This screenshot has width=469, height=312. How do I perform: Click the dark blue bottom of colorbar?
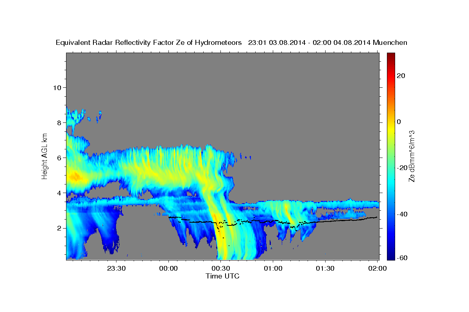click(390, 257)
